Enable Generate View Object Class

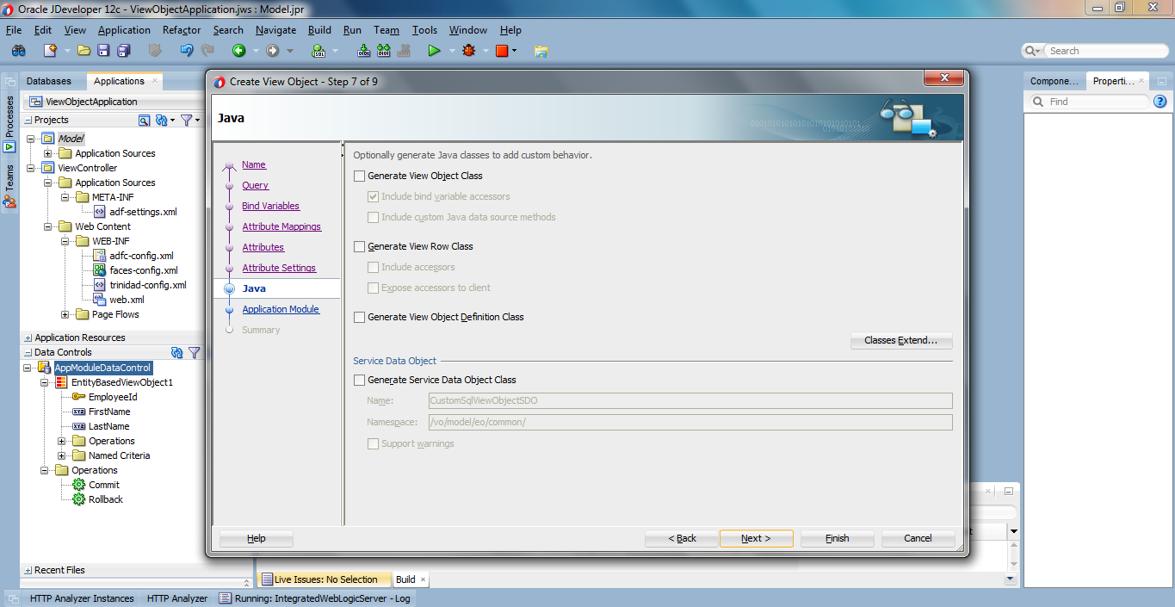coord(359,176)
